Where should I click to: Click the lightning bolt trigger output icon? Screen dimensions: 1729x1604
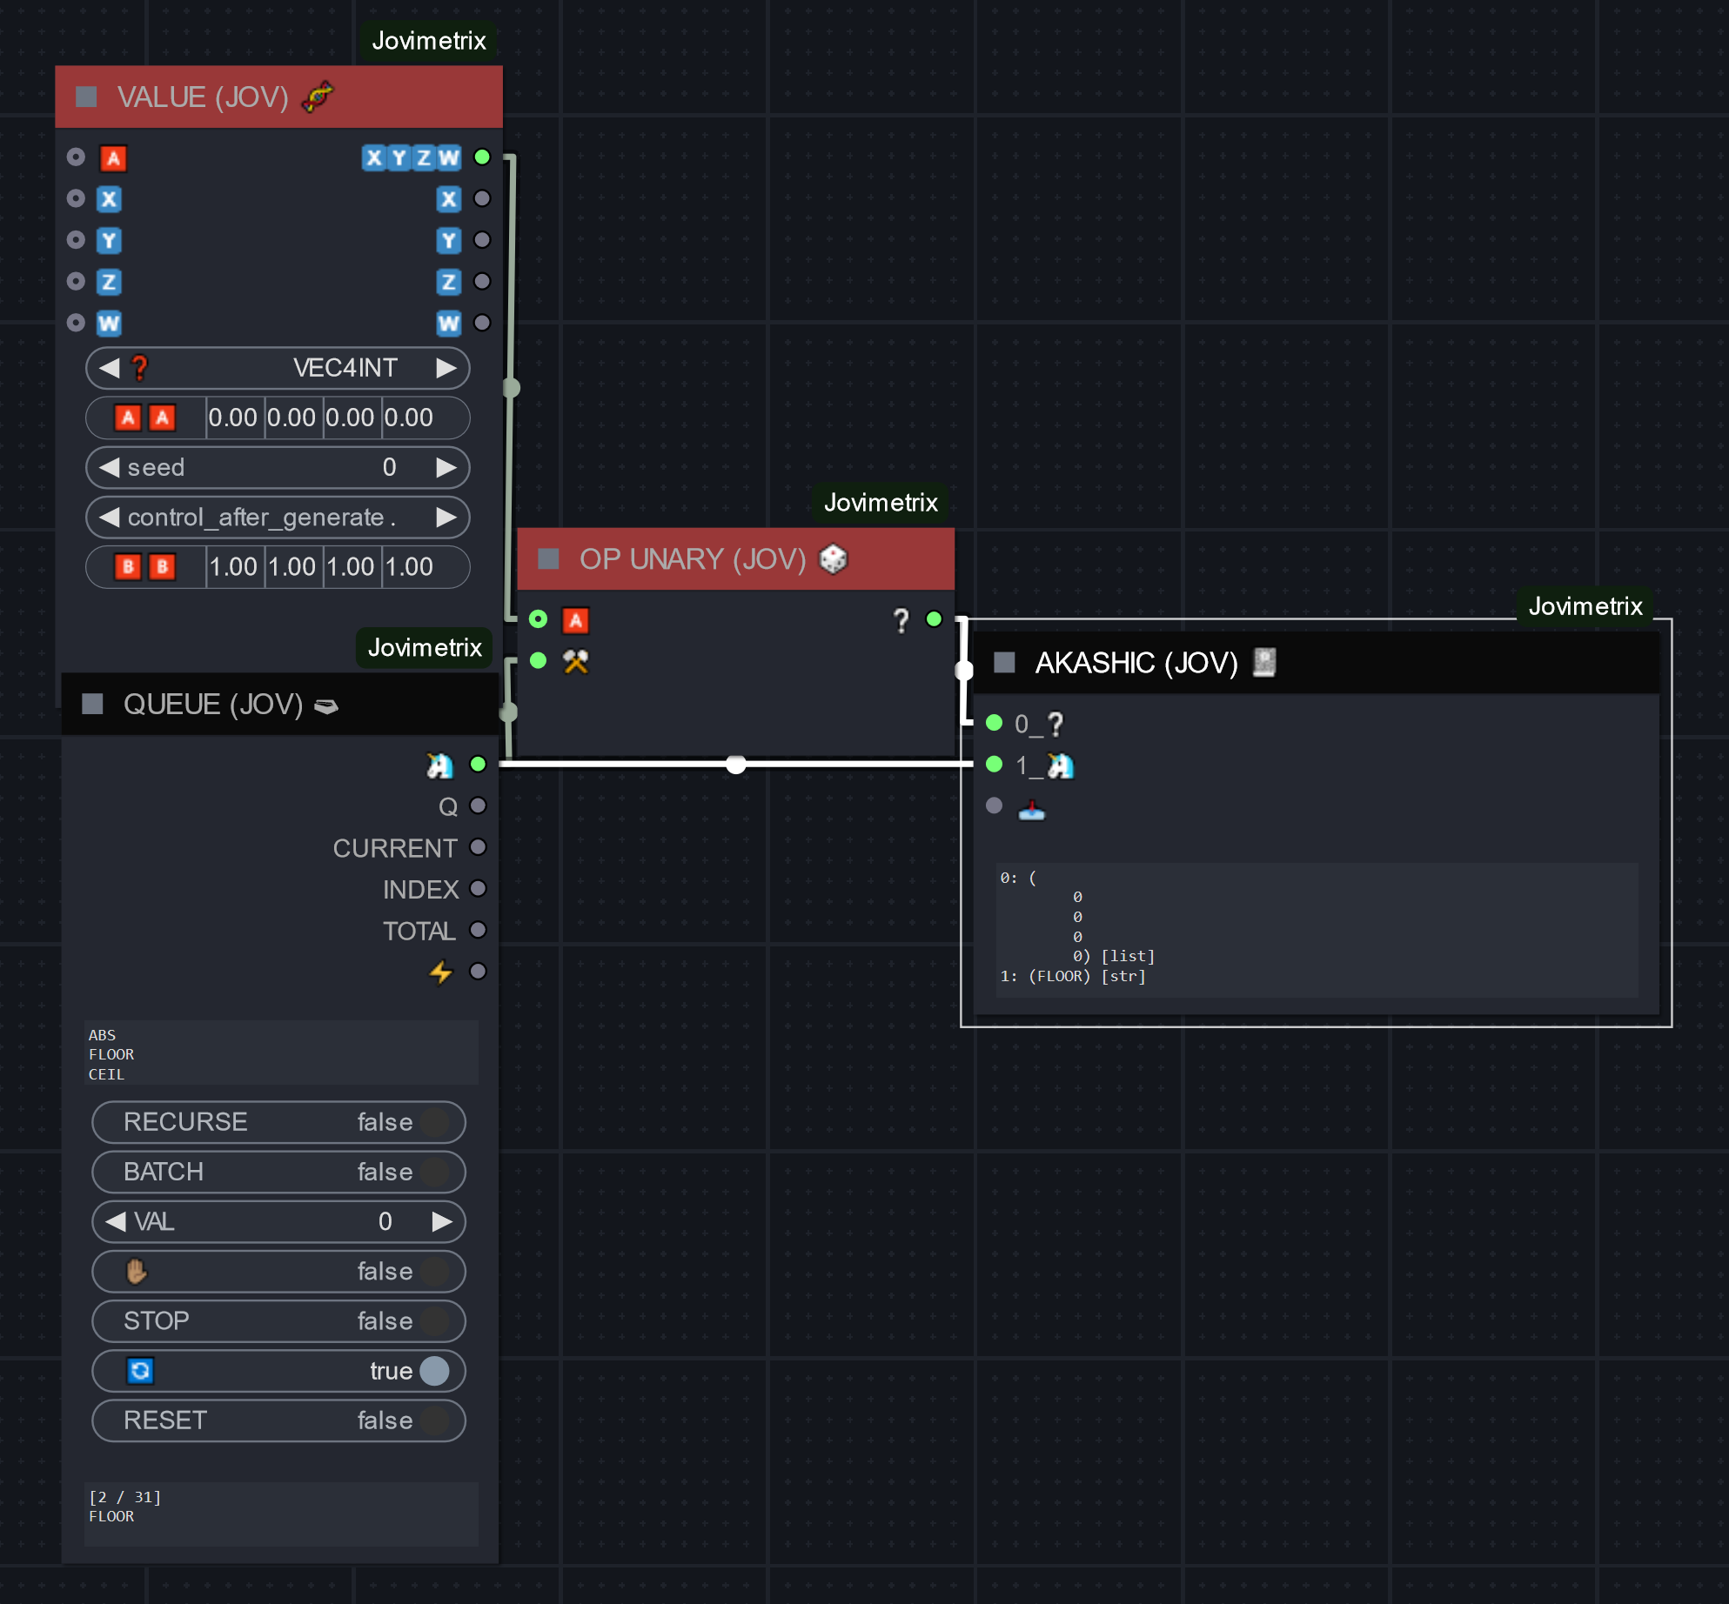coord(441,972)
